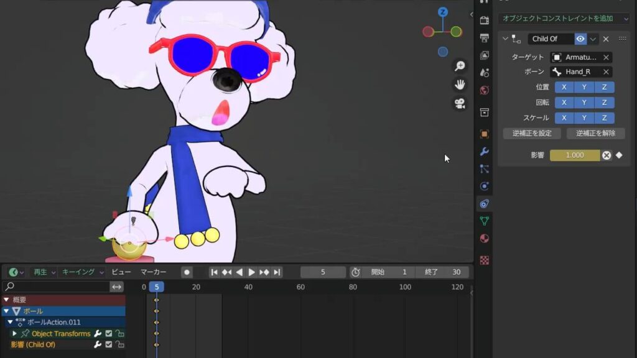This screenshot has width=637, height=358.
Task: Click the green Y axis gizmo ball
Action: (456, 31)
